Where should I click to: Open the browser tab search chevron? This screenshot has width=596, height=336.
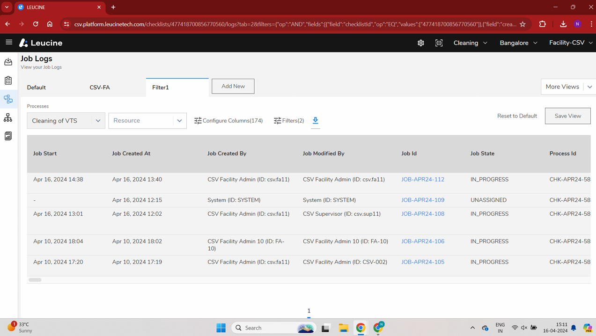tap(7, 7)
